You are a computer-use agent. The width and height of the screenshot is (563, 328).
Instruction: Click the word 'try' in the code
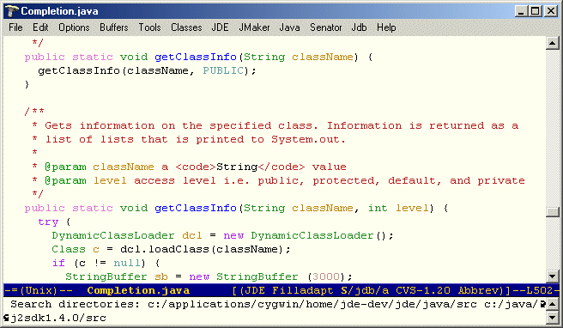48,222
